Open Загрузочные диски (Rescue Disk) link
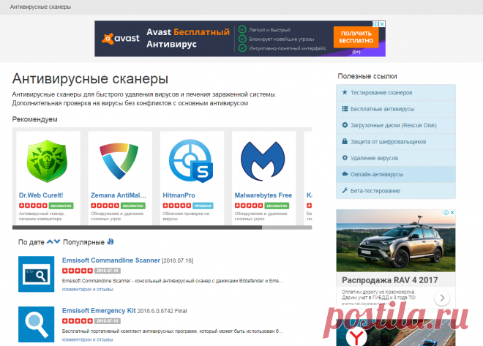483x346 pixels. pyautogui.click(x=396, y=125)
